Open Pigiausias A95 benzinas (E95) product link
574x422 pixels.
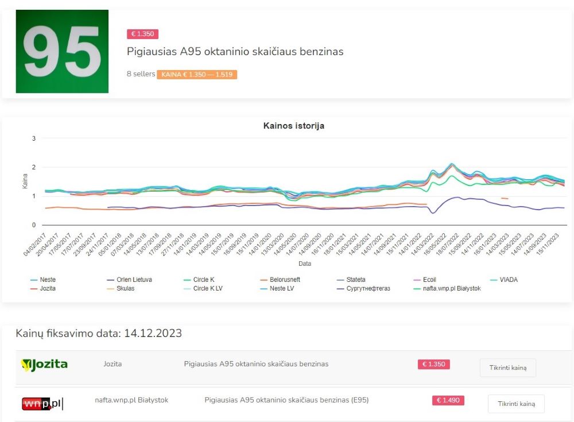(286, 400)
